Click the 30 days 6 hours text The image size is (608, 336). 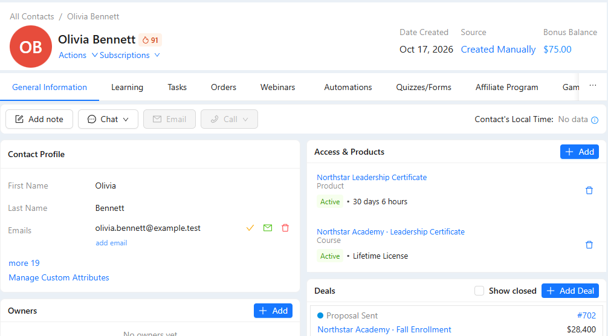pos(380,201)
